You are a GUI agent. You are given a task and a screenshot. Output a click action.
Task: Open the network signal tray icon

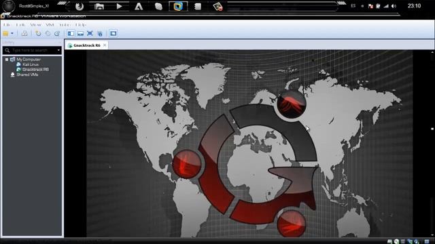click(x=386, y=6)
